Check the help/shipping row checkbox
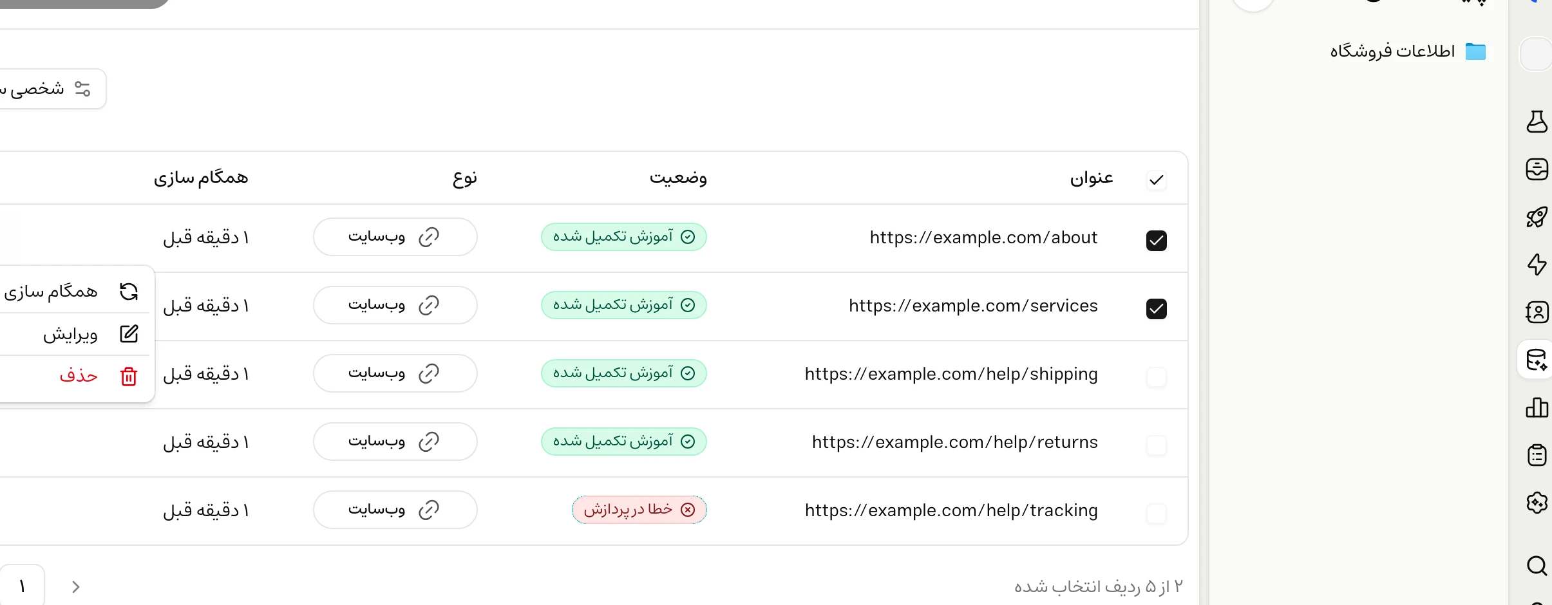Image resolution: width=1552 pixels, height=605 pixels. (x=1157, y=377)
